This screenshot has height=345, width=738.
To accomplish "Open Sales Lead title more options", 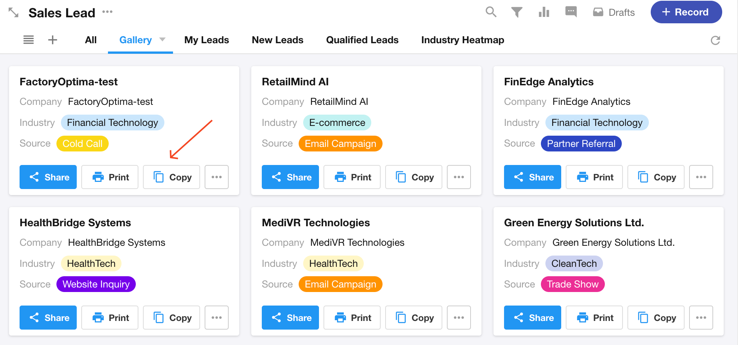I will (108, 12).
